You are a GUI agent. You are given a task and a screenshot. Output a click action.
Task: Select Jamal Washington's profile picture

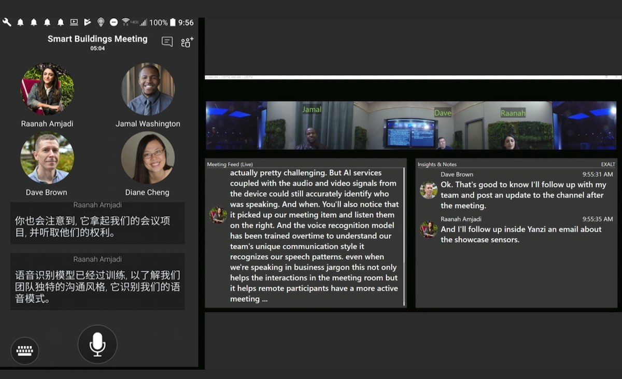pos(148,89)
